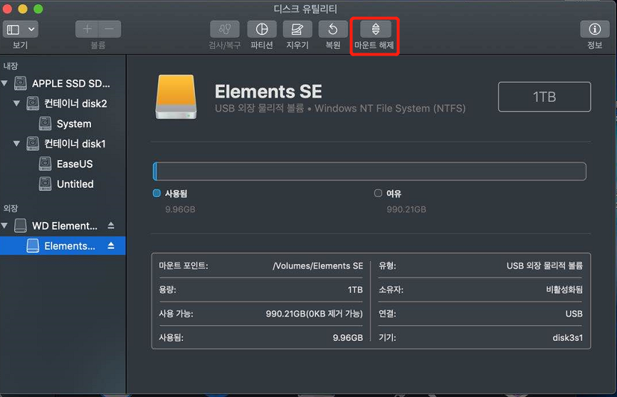The width and height of the screenshot is (617, 397).
Task: Eject the selected Elements volume
Action: click(x=111, y=245)
